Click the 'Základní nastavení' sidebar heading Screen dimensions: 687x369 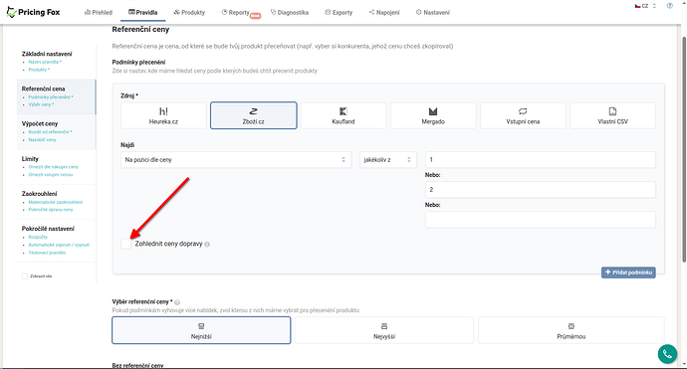47,54
